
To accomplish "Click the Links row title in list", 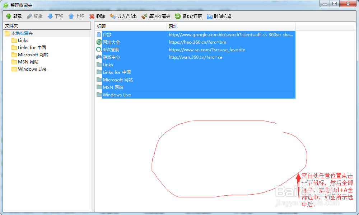I will point(108,64).
